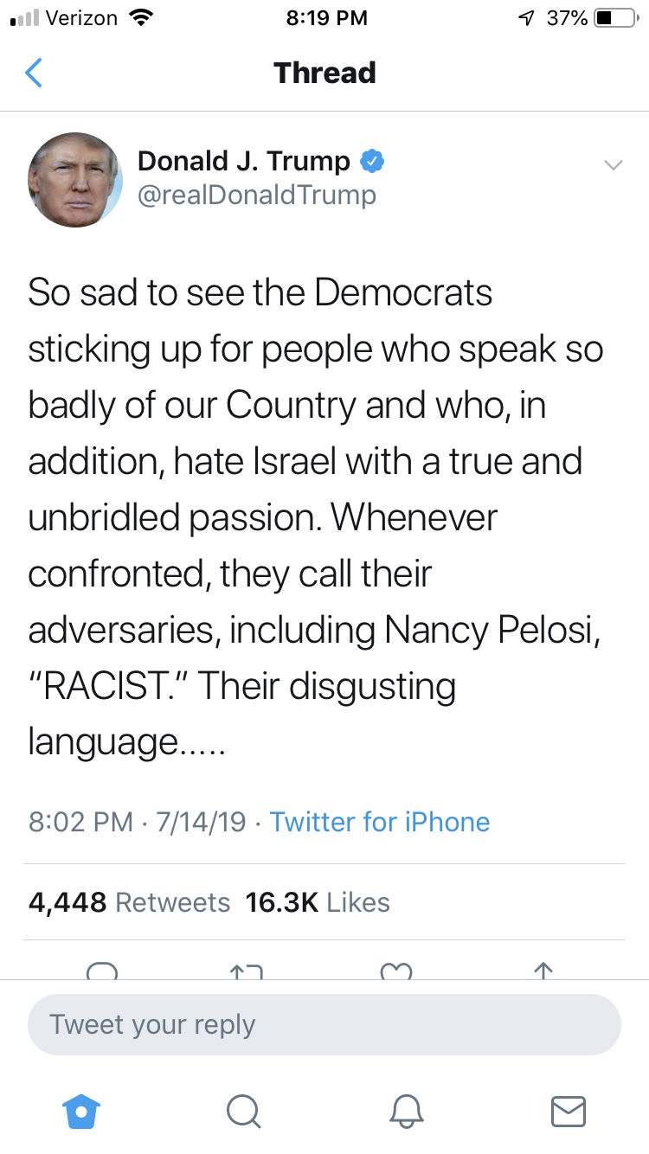The width and height of the screenshot is (649, 1154).
Task: Tap the back arrow in the Thread header
Action: point(34,73)
